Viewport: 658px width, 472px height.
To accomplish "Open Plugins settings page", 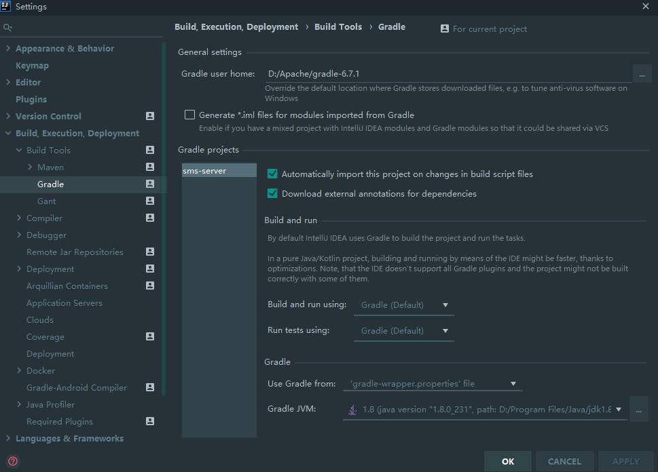I will [31, 99].
